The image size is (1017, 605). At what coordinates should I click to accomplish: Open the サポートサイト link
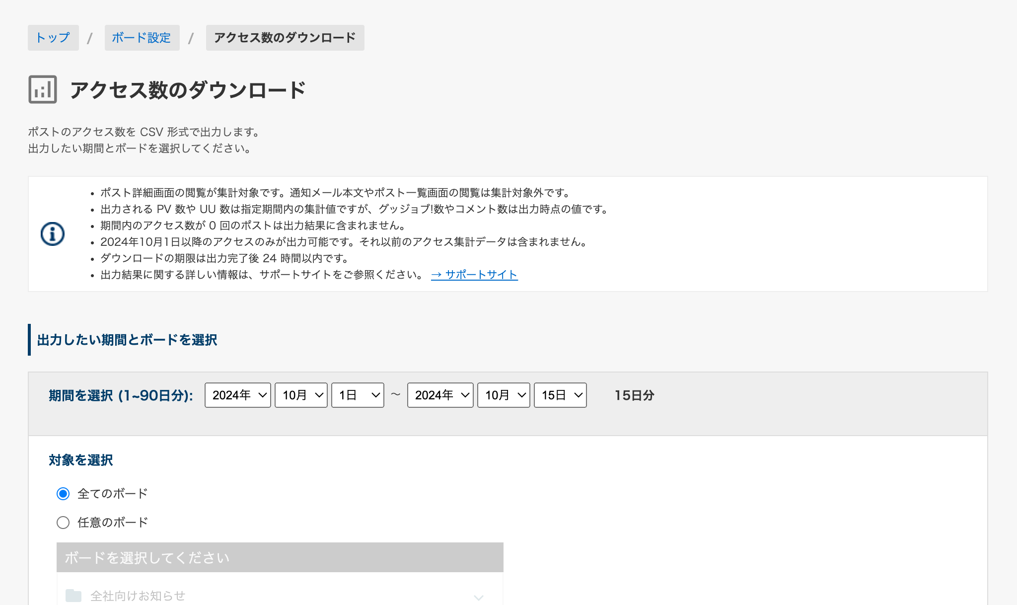[x=474, y=275]
